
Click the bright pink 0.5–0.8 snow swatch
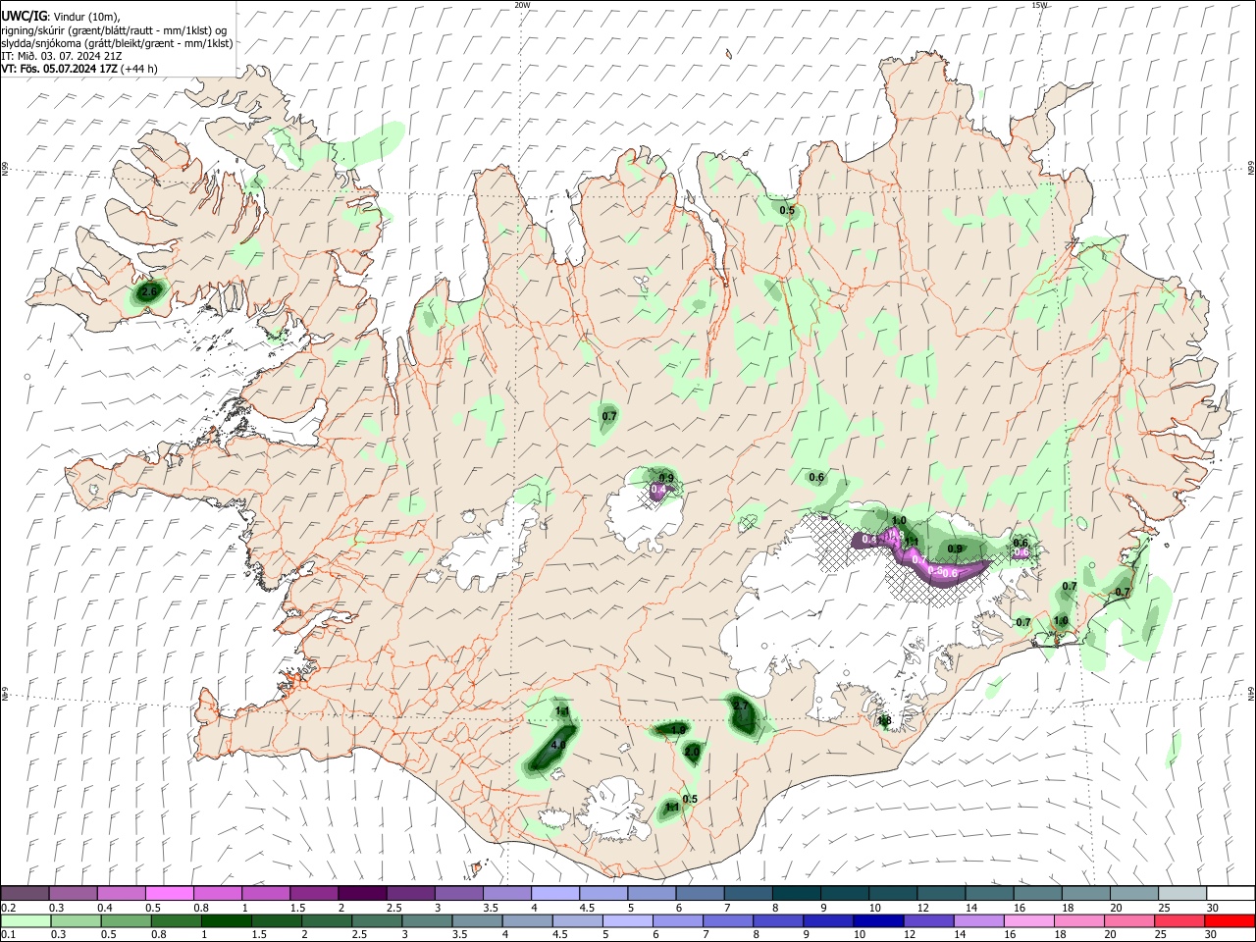tap(169, 893)
